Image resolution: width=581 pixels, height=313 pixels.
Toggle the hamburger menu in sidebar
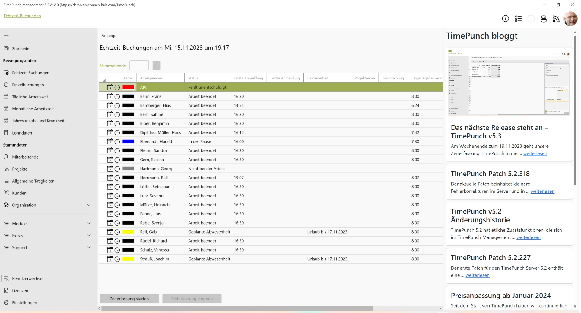click(6, 34)
